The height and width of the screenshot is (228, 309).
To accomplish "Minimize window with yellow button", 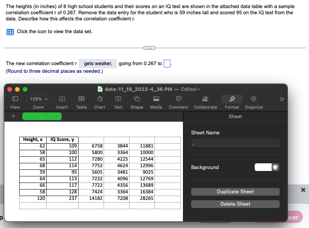I will tap(17, 89).
